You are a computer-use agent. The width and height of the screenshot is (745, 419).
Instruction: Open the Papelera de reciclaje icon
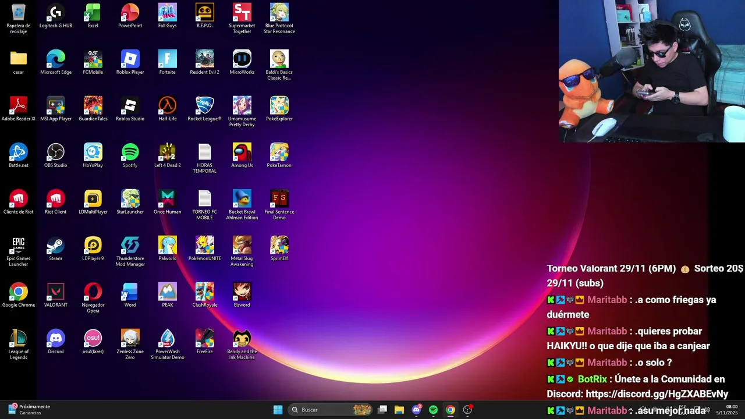click(x=19, y=19)
